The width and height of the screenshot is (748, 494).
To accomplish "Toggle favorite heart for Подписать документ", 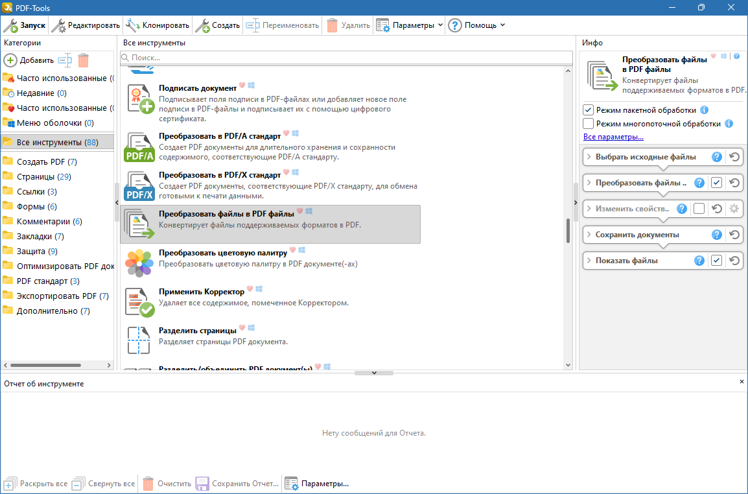I will (x=242, y=86).
